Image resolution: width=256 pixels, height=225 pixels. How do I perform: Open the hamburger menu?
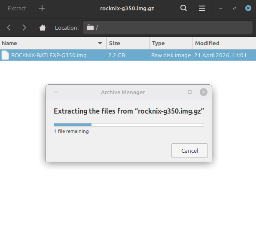point(202,8)
